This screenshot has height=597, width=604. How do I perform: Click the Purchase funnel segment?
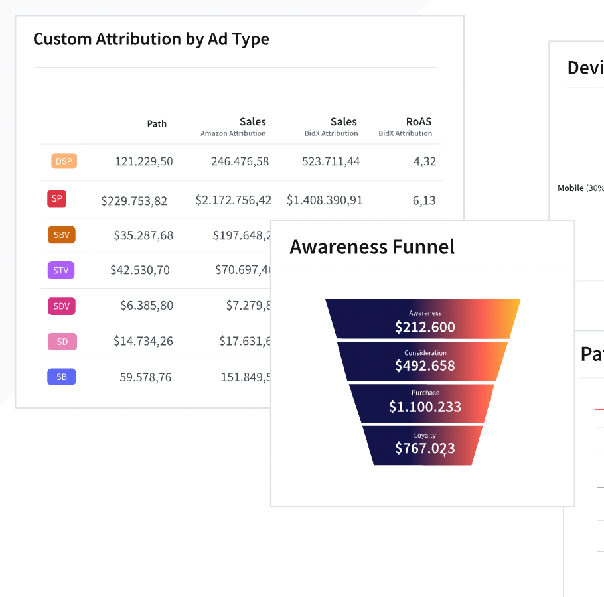[x=425, y=402]
